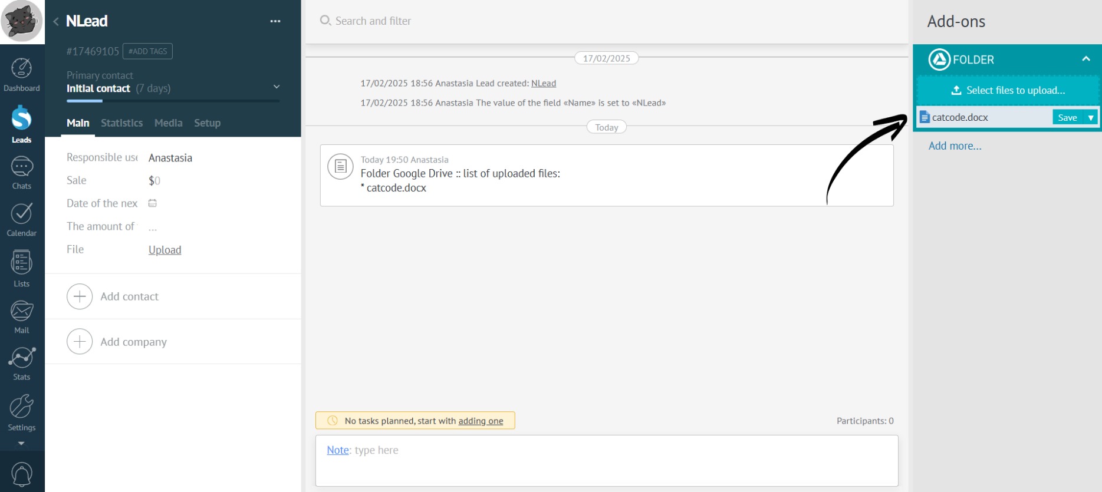Open the Save dropdown arrow for catcode.docx
This screenshot has width=1102, height=492.
[1091, 118]
